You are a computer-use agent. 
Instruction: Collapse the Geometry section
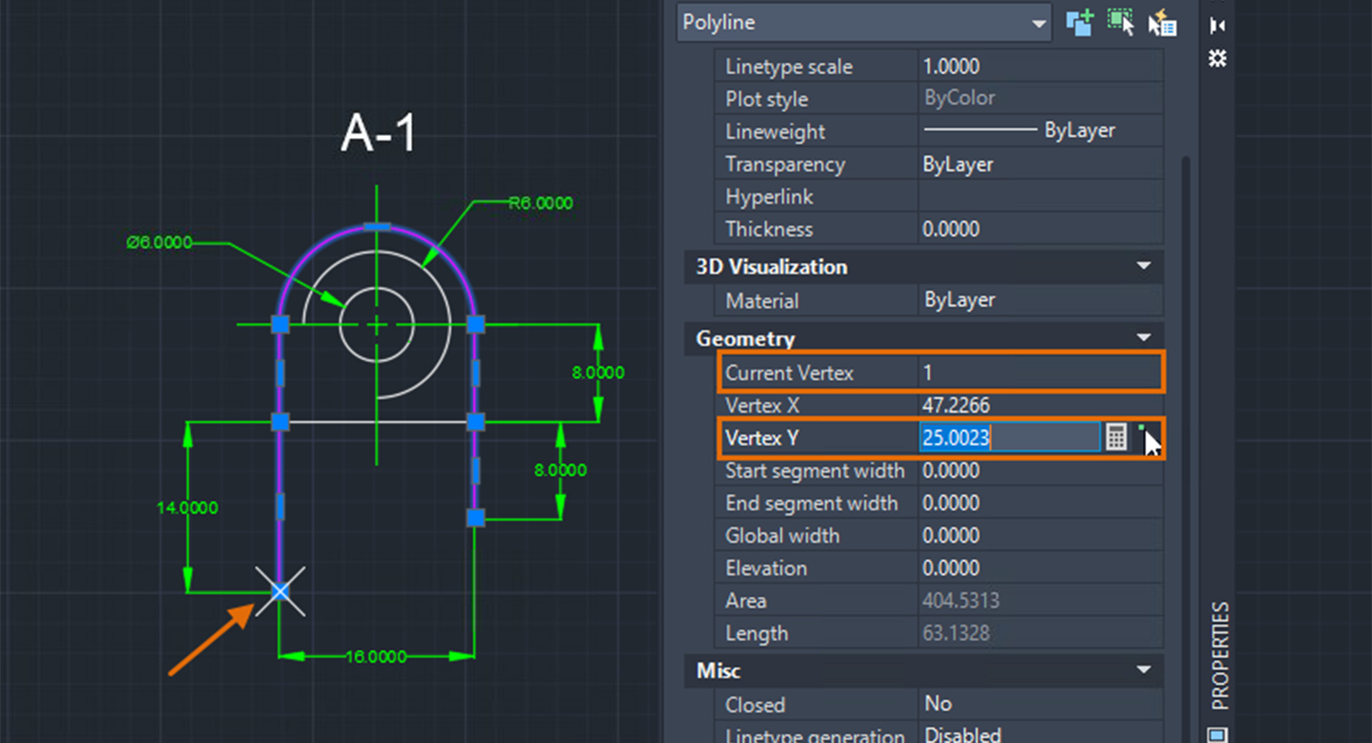coord(1144,337)
